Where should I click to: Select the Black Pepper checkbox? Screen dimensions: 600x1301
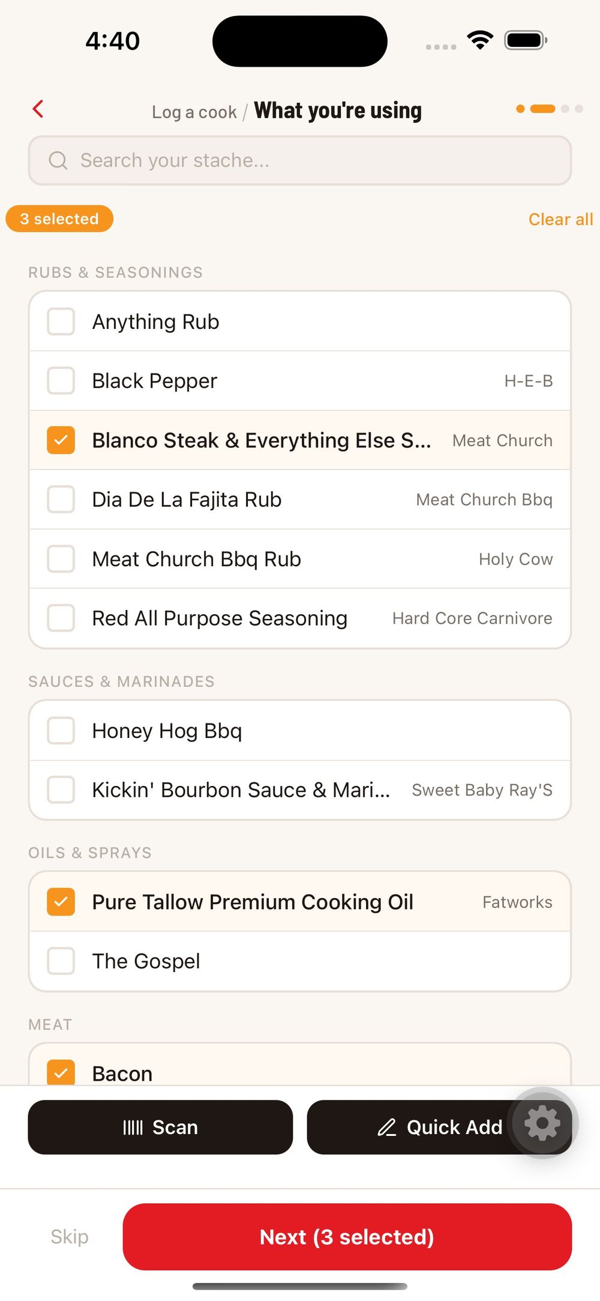coord(61,381)
